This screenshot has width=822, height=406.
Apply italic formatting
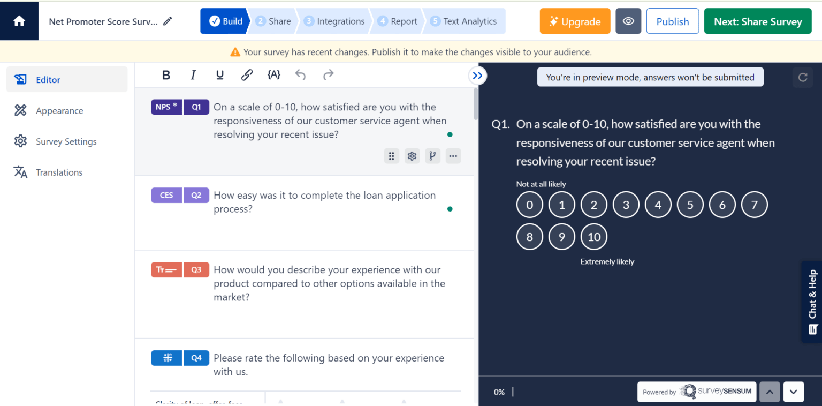(x=193, y=75)
